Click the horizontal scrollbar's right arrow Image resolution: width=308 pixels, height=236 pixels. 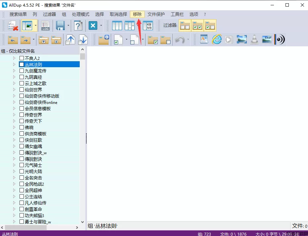(x=77, y=227)
